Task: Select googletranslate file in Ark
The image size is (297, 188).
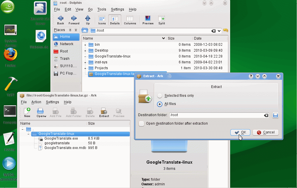Action: (x=57, y=143)
